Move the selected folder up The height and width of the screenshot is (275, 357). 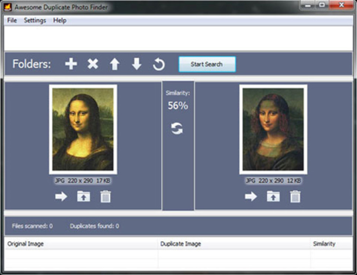tap(115, 64)
